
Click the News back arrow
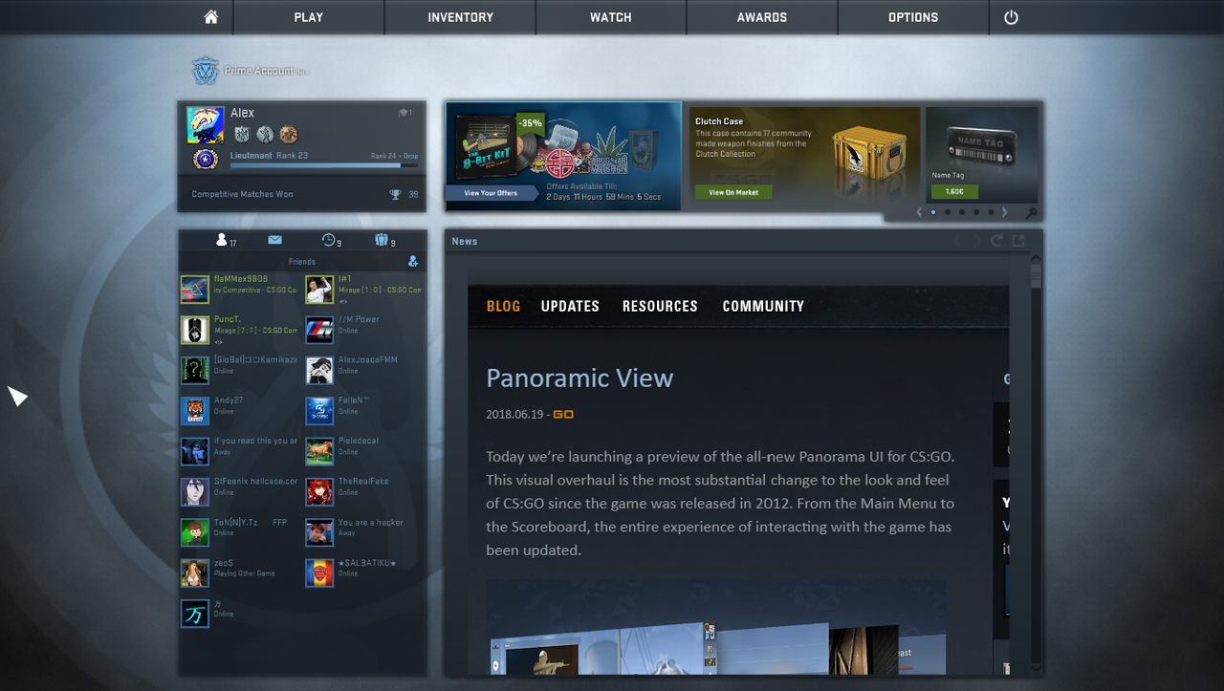click(x=957, y=241)
